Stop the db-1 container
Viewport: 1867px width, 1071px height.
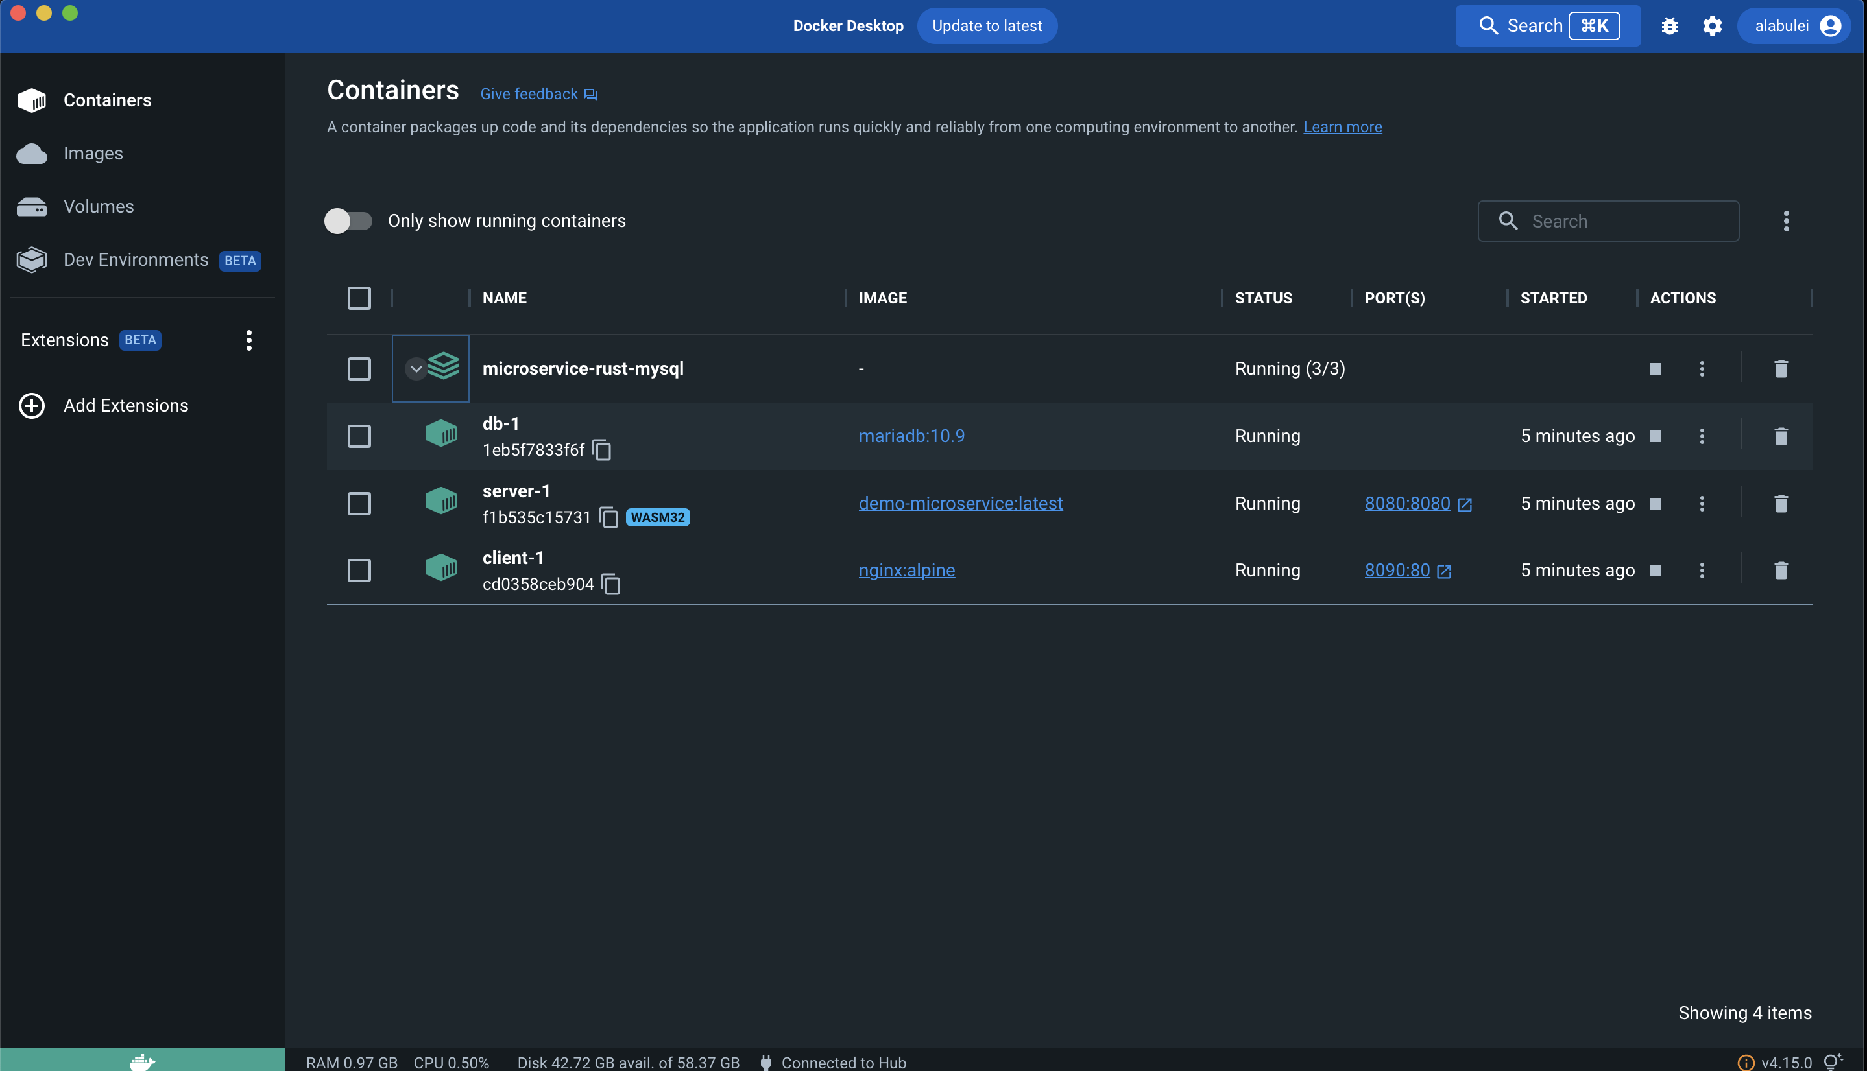(x=1655, y=436)
